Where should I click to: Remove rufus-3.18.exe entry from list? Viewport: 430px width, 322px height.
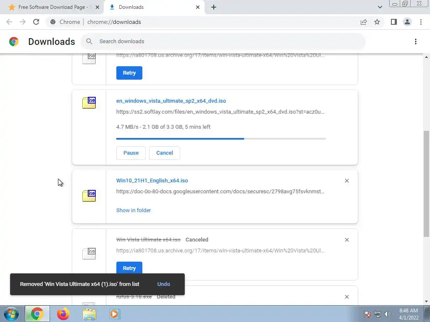pos(346,297)
